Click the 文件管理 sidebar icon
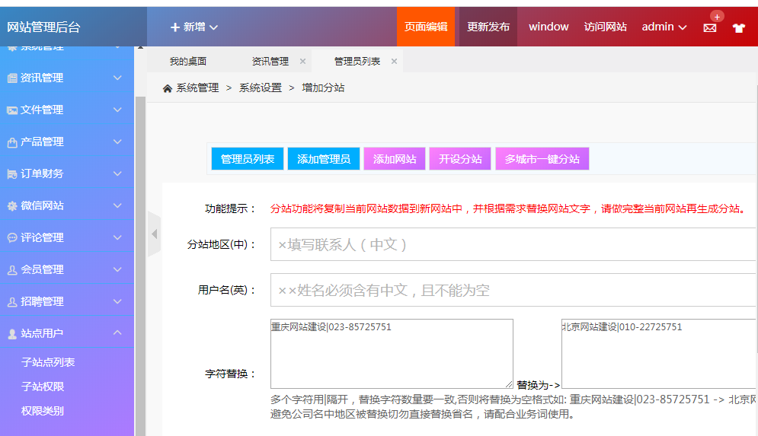This screenshot has height=436, width=758. [12, 110]
